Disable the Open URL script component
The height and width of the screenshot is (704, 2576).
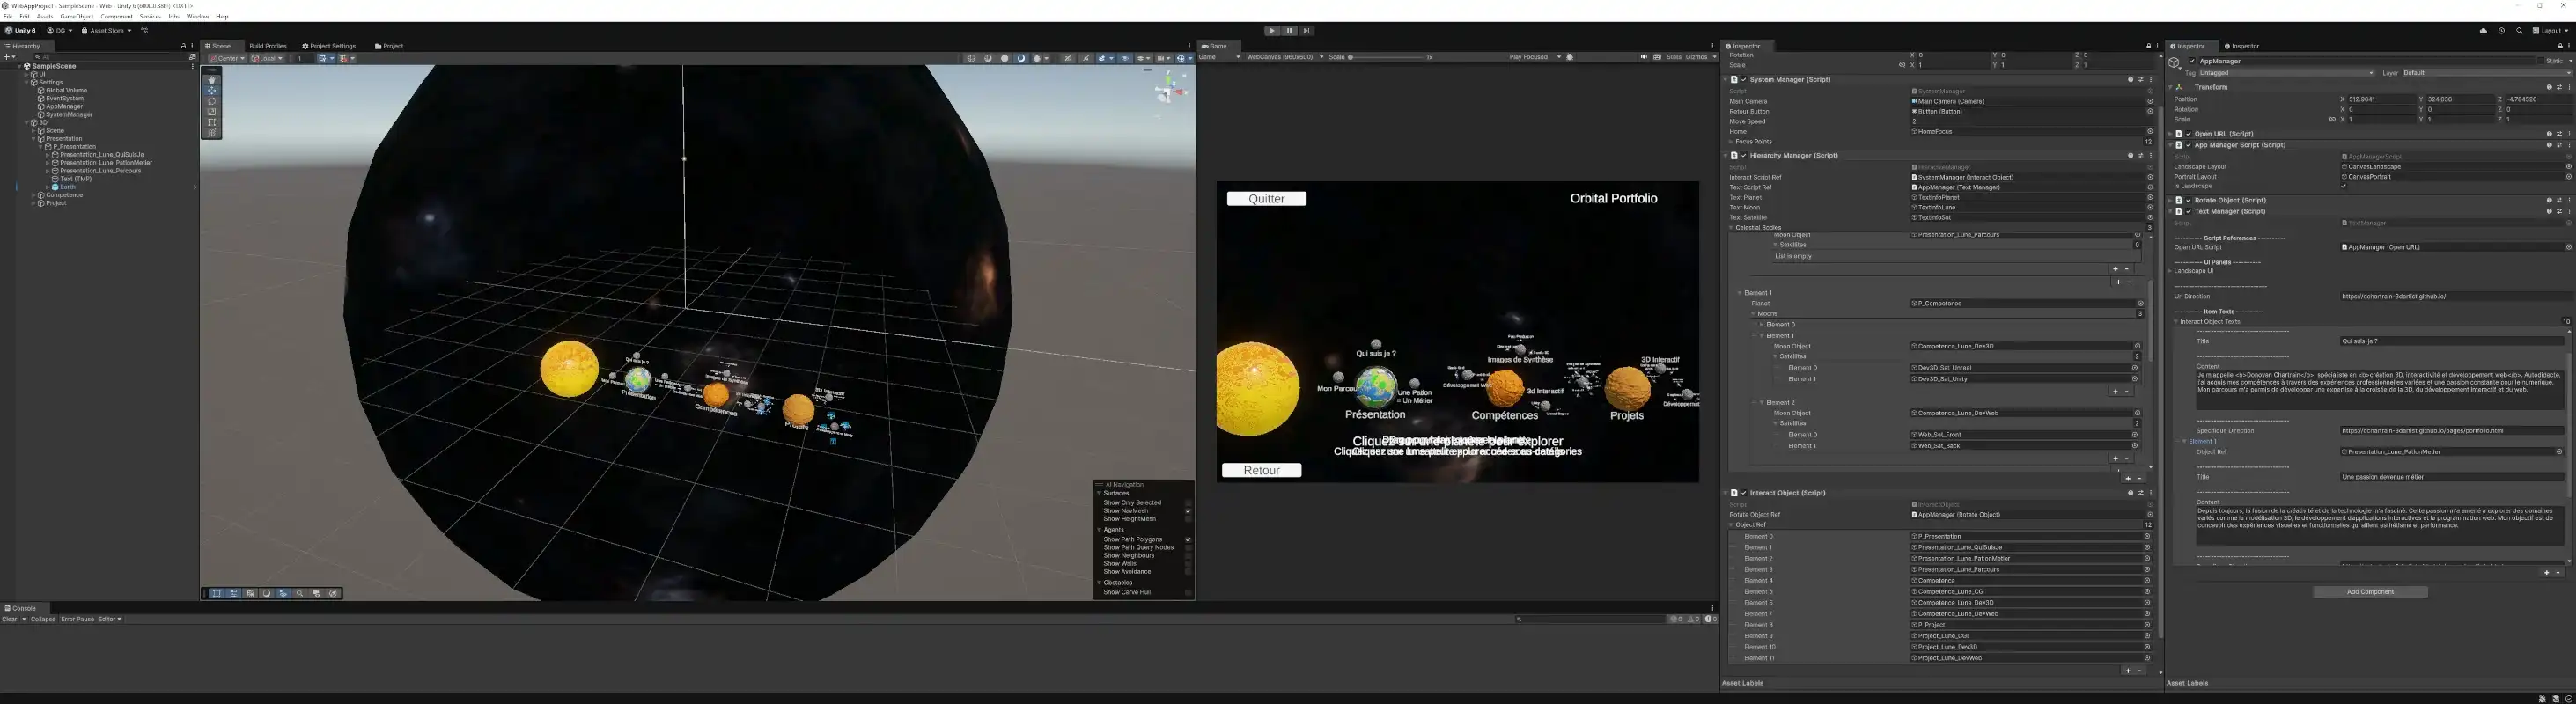[x=2188, y=133]
